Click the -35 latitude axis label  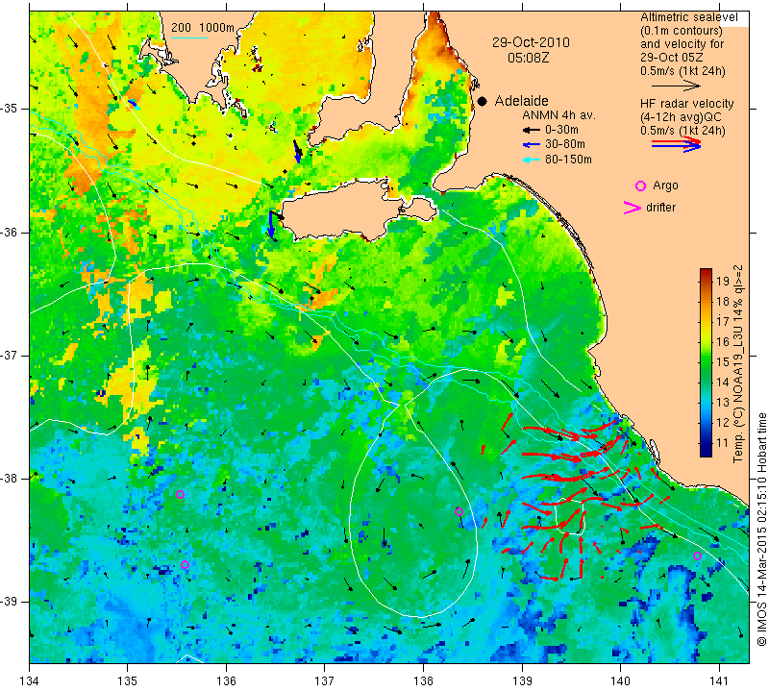point(10,109)
